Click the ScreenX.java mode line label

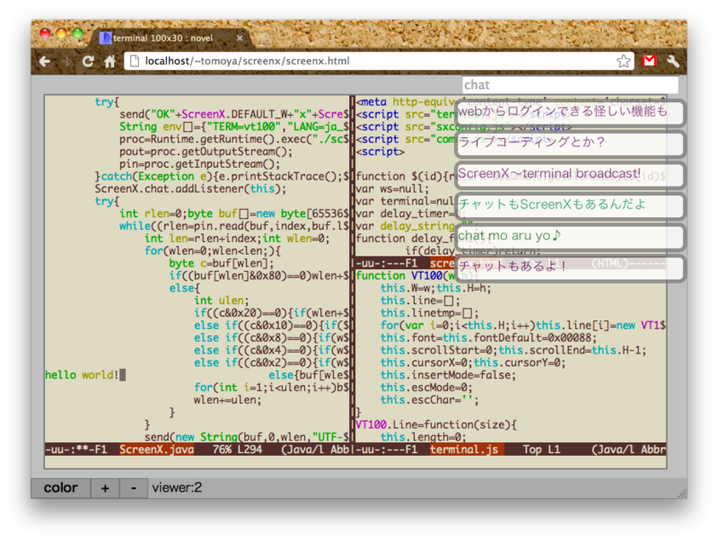pos(156,449)
